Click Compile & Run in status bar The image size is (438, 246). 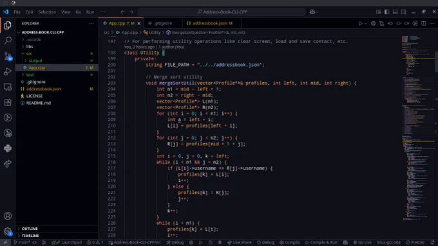(x=321, y=242)
